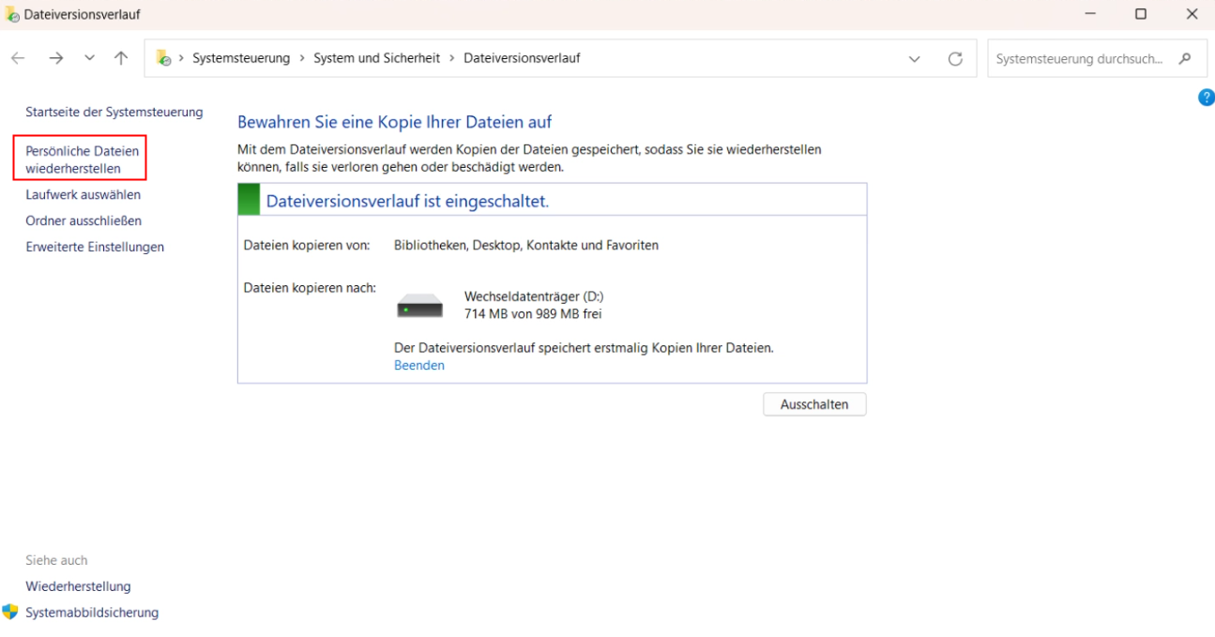Go to Systemsteuerung breadcrumb
This screenshot has width=1215, height=637.
point(241,58)
